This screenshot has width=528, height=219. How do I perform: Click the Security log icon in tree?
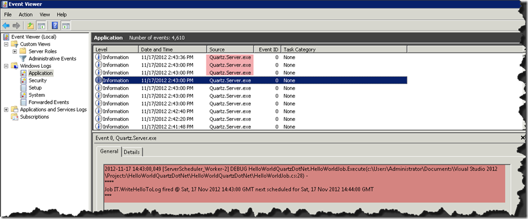point(23,81)
